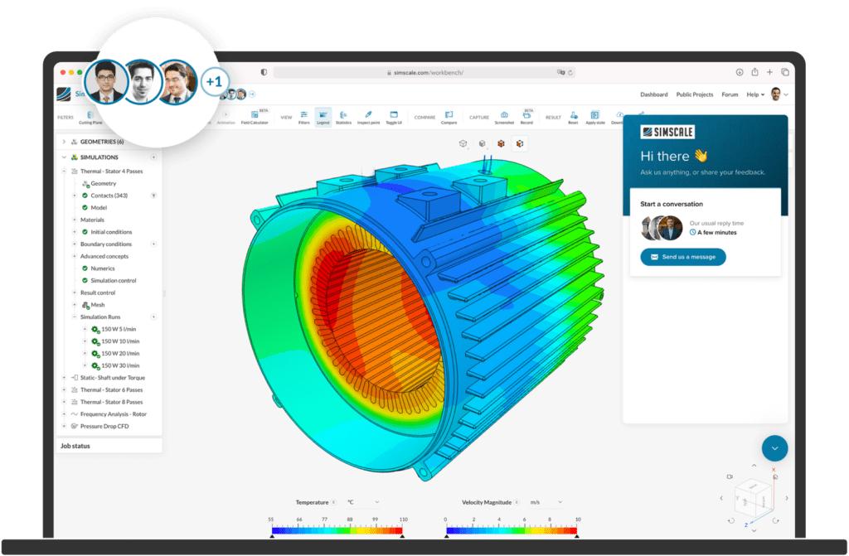Click the Compare icon in the toolbar
This screenshot has height=556, width=849.
coord(449,116)
